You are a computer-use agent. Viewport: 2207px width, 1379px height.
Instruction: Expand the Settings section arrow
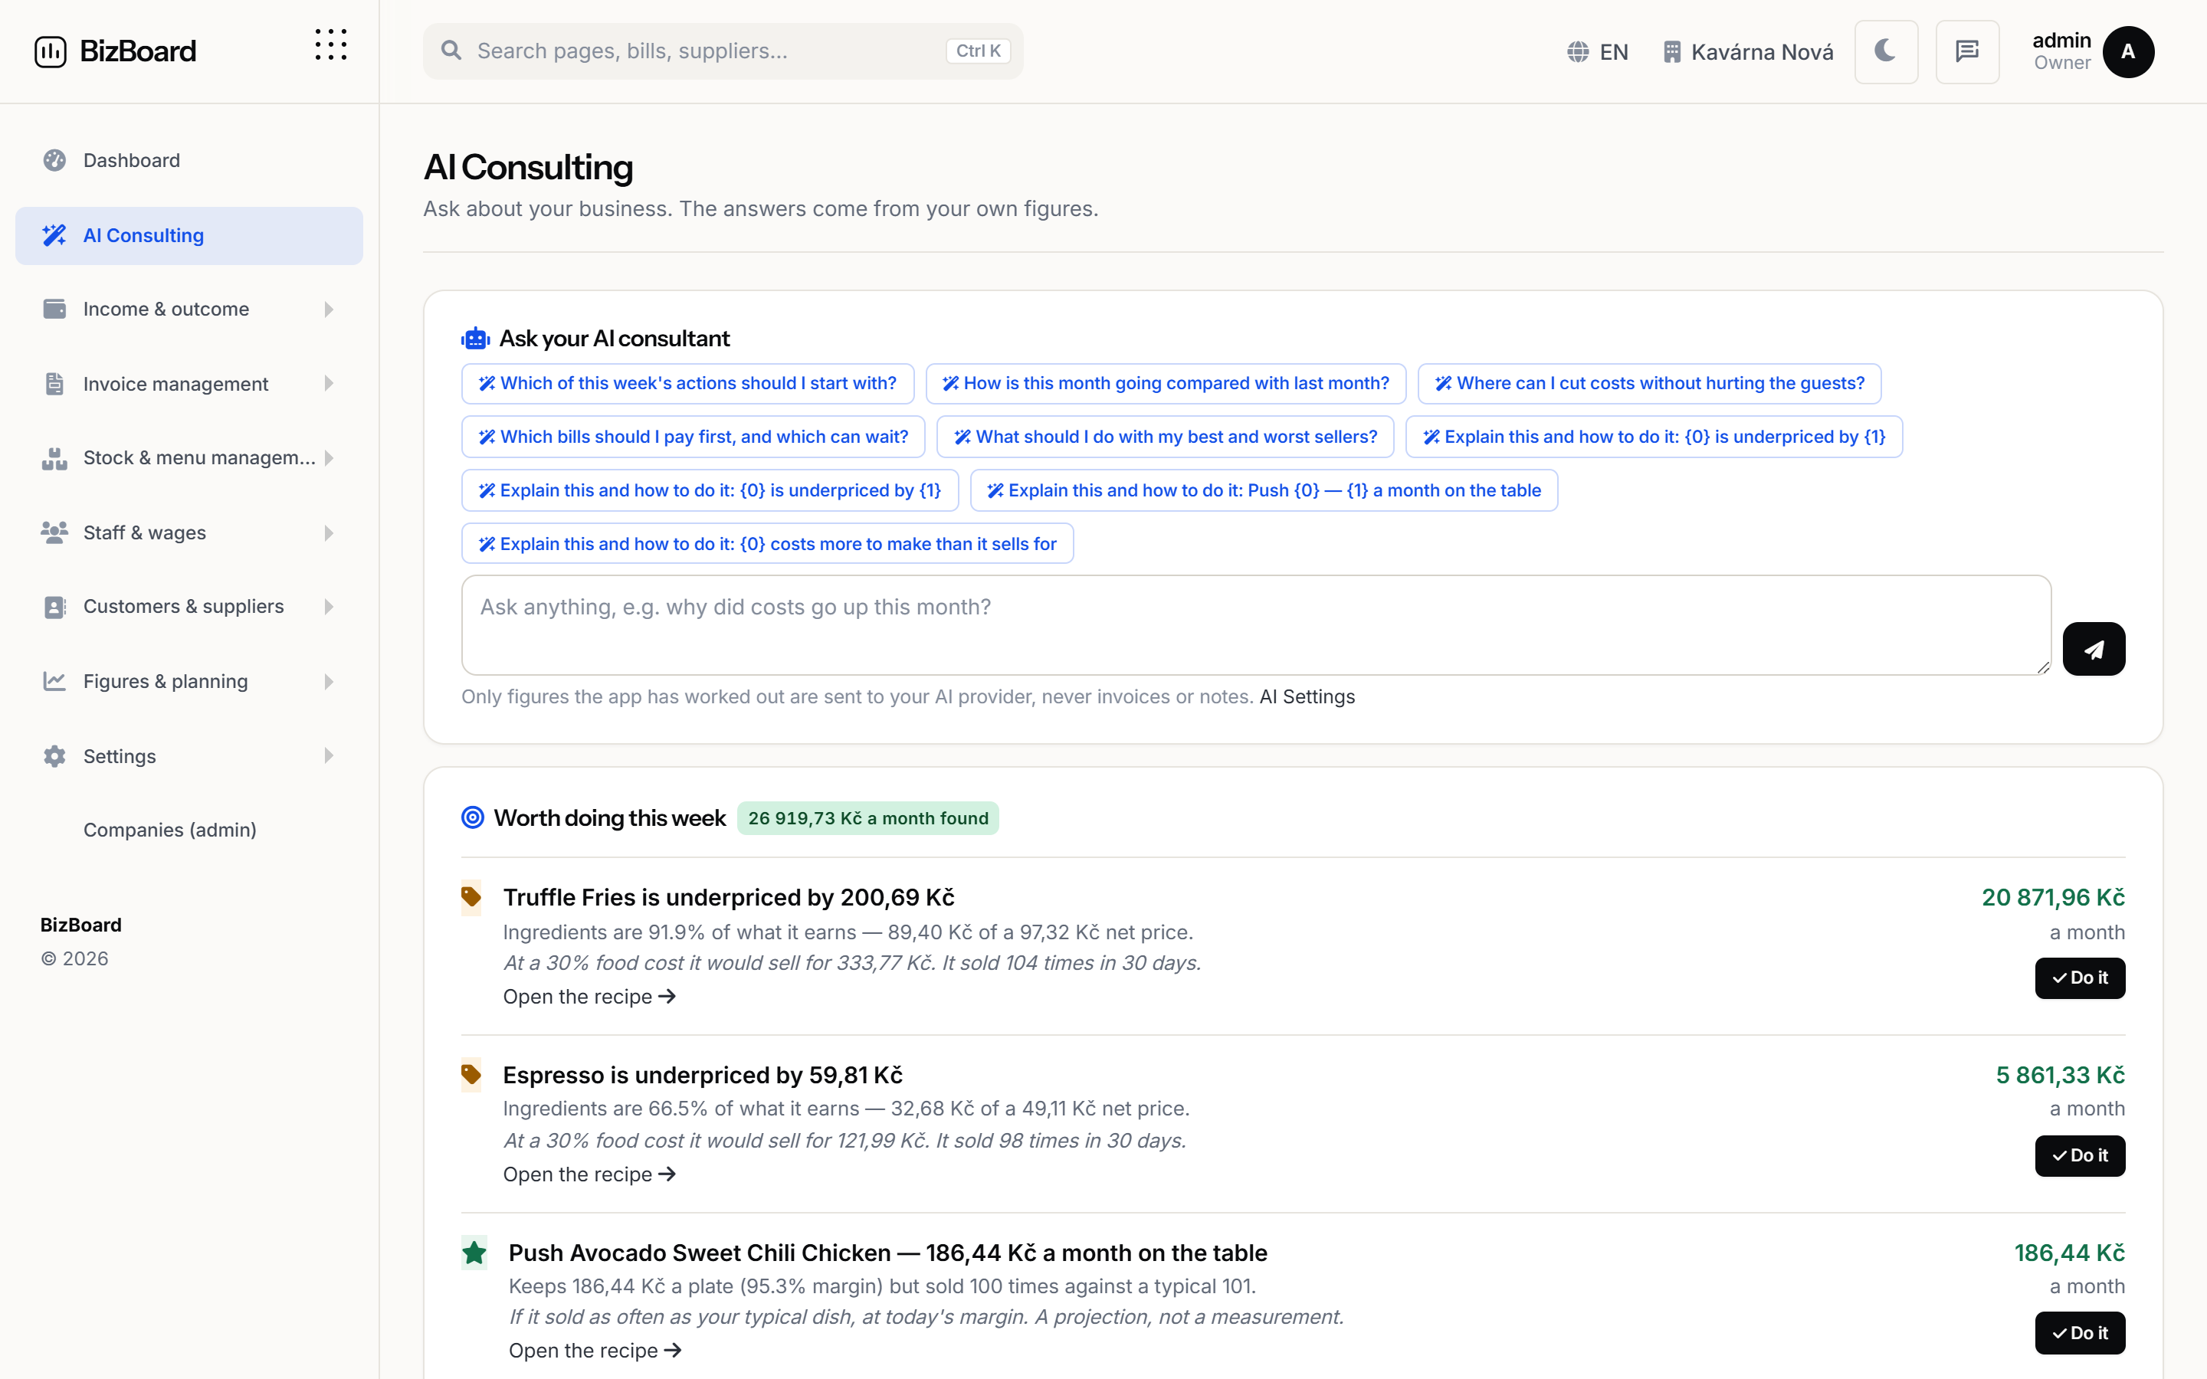tap(328, 756)
